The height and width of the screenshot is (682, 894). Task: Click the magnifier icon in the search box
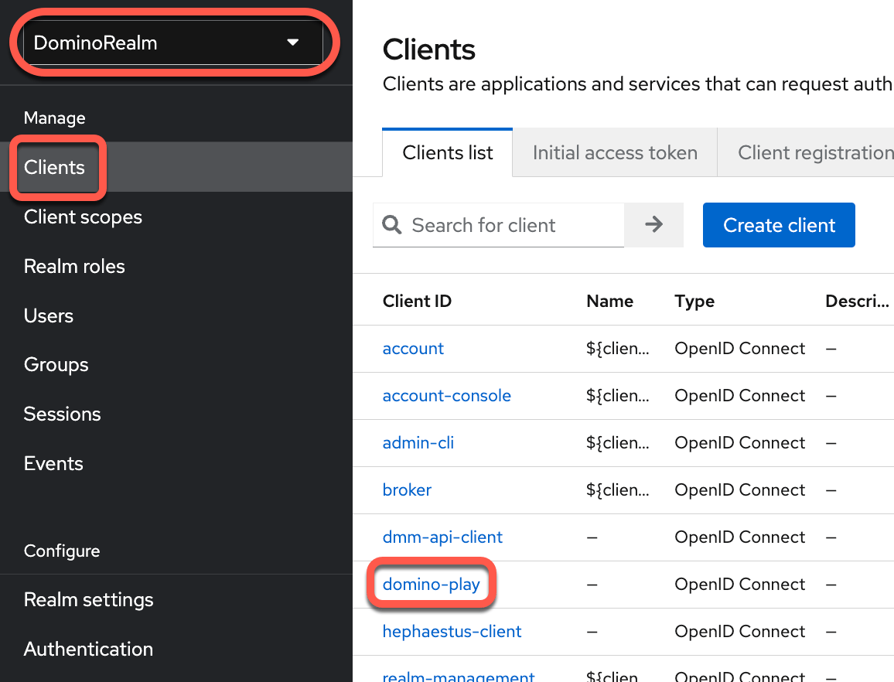391,225
